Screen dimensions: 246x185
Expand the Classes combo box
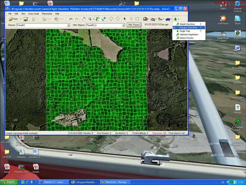click(68, 25)
